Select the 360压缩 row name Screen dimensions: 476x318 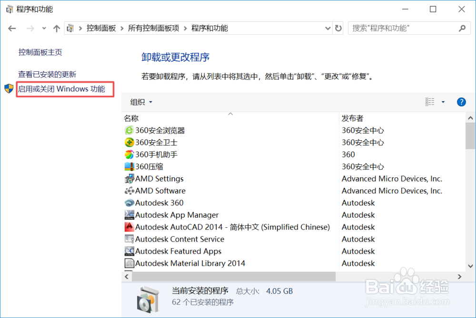point(149,167)
